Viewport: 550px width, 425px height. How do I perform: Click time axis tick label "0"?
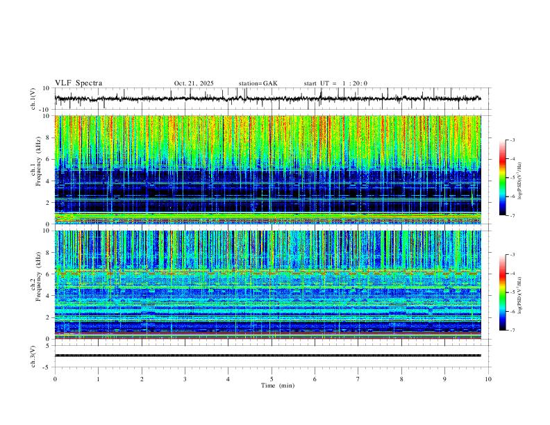coord(55,379)
